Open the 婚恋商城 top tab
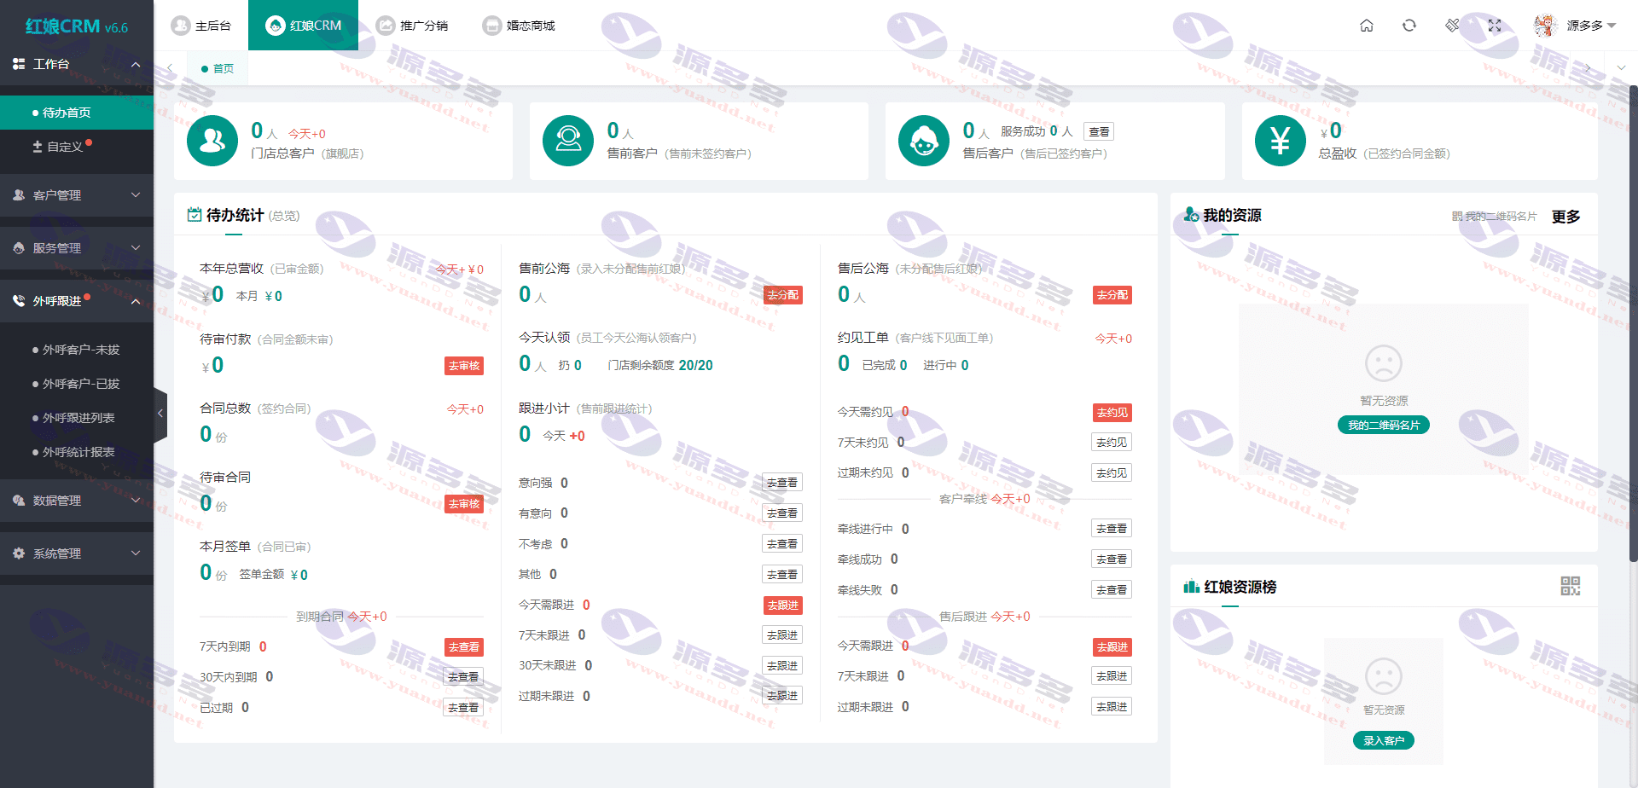This screenshot has height=788, width=1638. (519, 26)
